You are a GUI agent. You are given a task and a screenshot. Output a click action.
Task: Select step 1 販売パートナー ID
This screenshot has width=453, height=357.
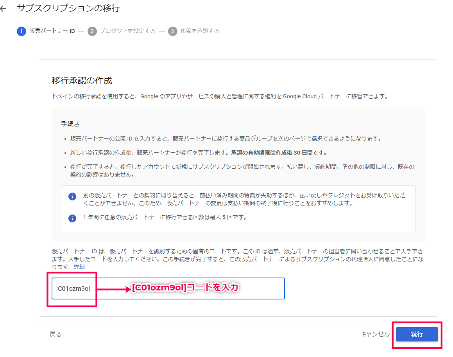46,31
